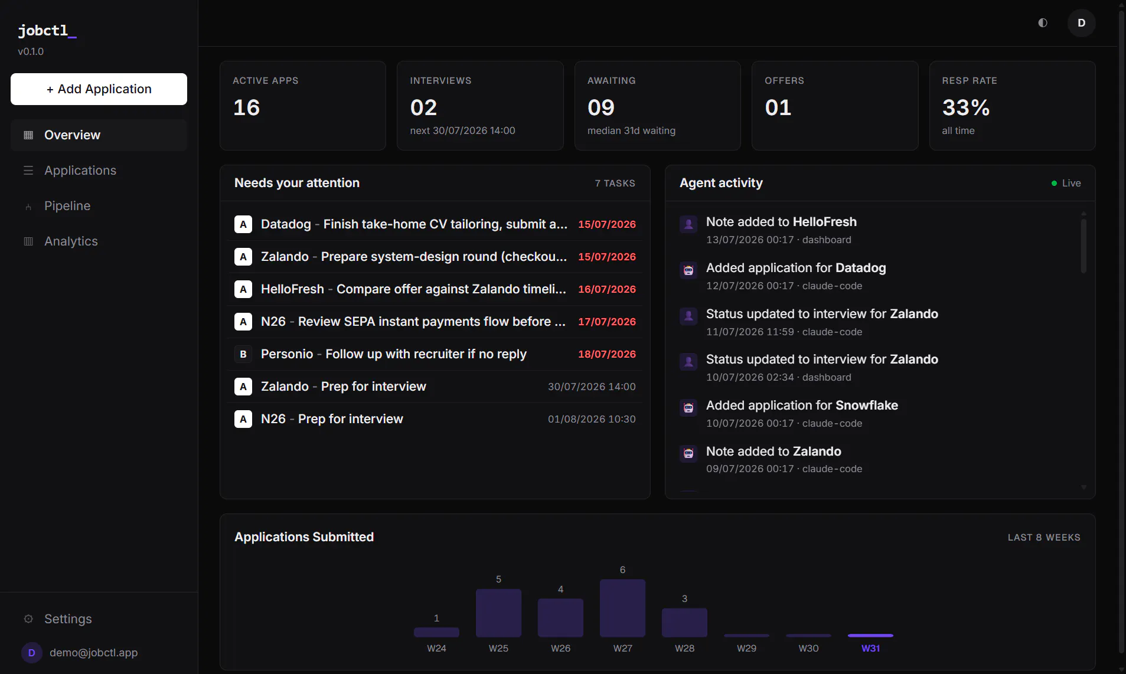The height and width of the screenshot is (674, 1126).
Task: Go to the Pipeline page
Action: coord(99,206)
